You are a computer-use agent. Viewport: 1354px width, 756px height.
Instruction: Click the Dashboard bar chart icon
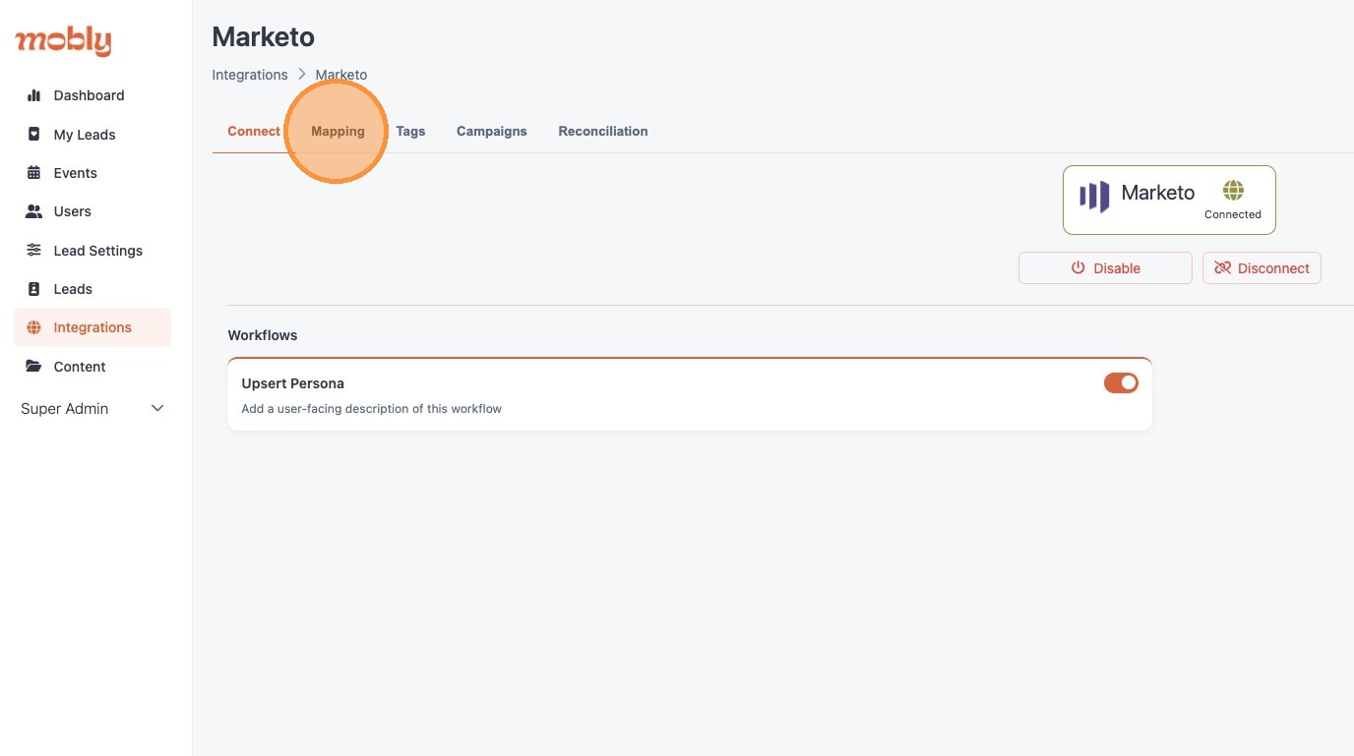click(34, 95)
